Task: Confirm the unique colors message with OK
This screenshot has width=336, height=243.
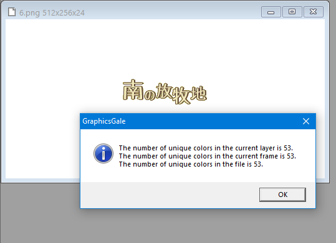Action: [282, 195]
